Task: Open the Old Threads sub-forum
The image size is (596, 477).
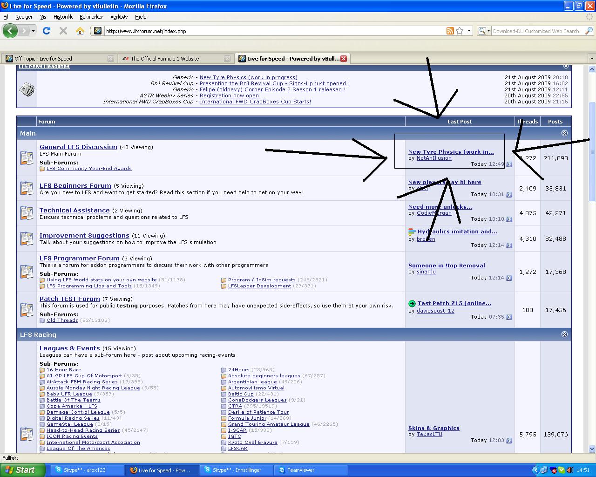Action: point(62,320)
